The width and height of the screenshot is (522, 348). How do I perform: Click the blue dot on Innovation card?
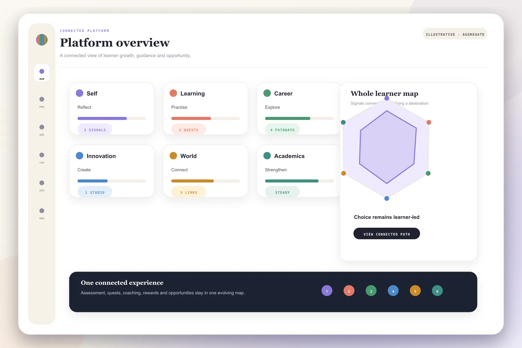pyautogui.click(x=80, y=156)
